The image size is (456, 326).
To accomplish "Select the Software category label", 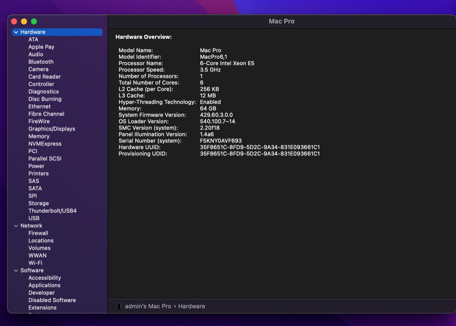I will click(32, 270).
